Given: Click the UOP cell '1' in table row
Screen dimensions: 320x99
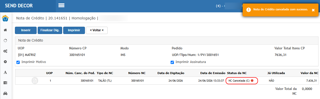Looking at the screenshot, I should [x=50, y=81].
